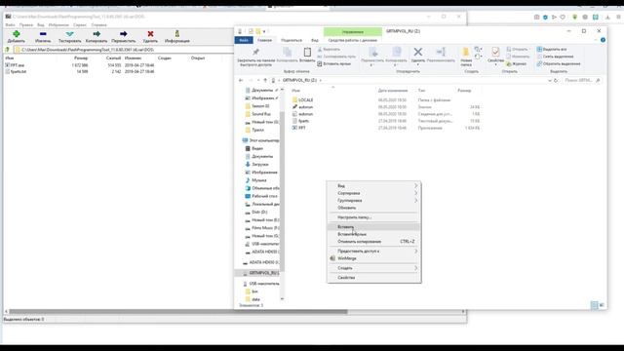624x351 pixels.
Task: Open the Give access to (Предоставить доступ) submenu
Action: (373, 252)
